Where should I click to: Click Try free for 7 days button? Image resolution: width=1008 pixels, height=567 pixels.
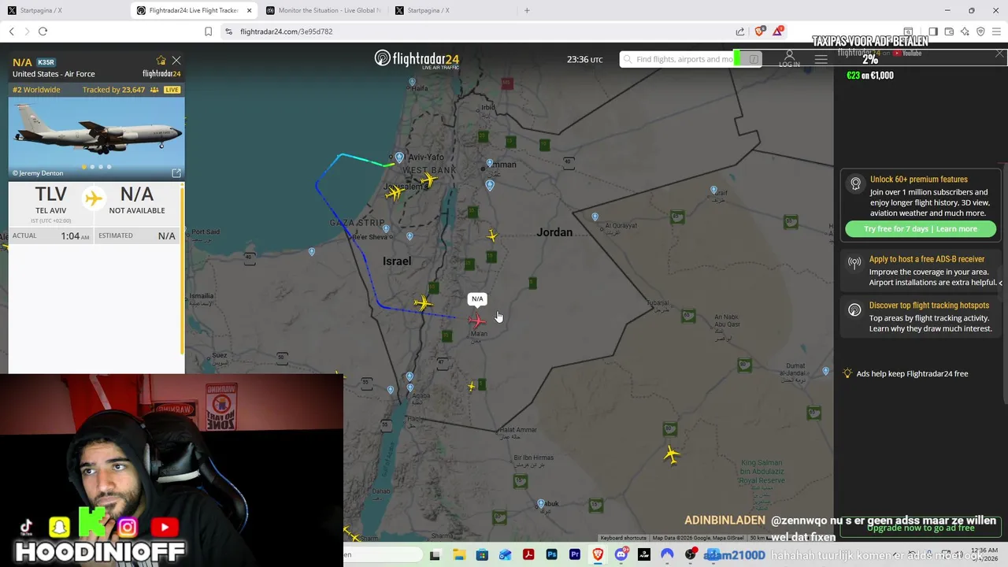tap(921, 229)
